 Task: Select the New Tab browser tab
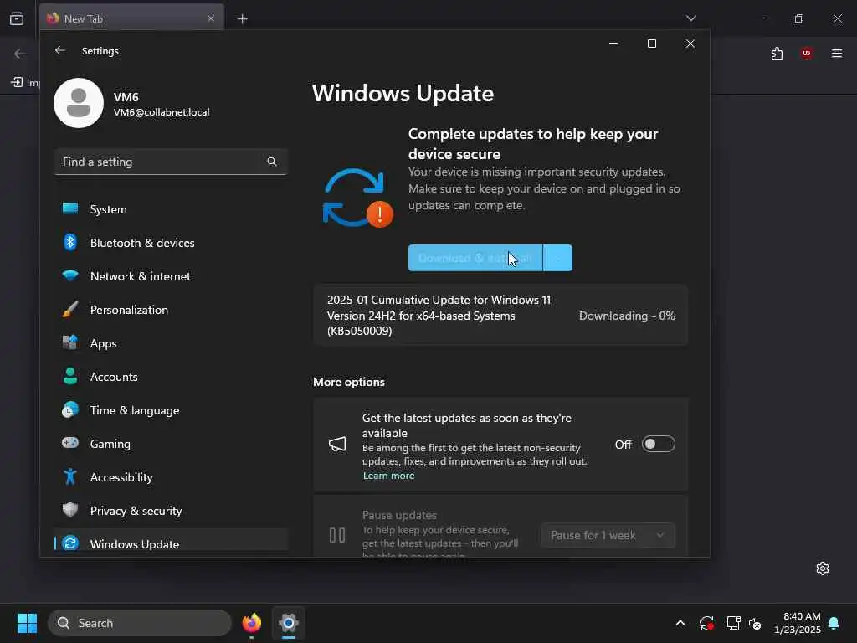(131, 18)
